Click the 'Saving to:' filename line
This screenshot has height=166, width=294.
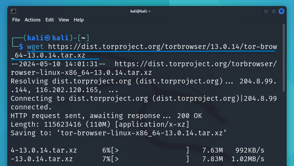tap(119, 133)
